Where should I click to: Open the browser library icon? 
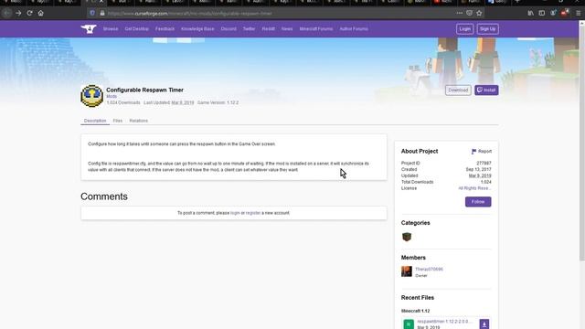point(530,13)
